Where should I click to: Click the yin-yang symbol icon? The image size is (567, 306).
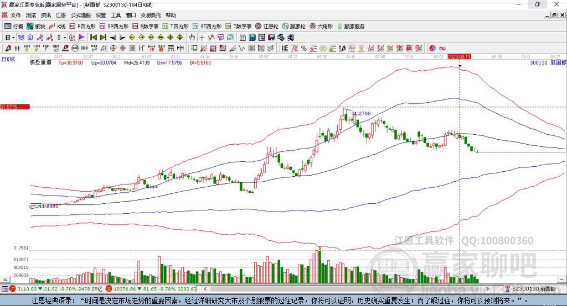pos(432,48)
